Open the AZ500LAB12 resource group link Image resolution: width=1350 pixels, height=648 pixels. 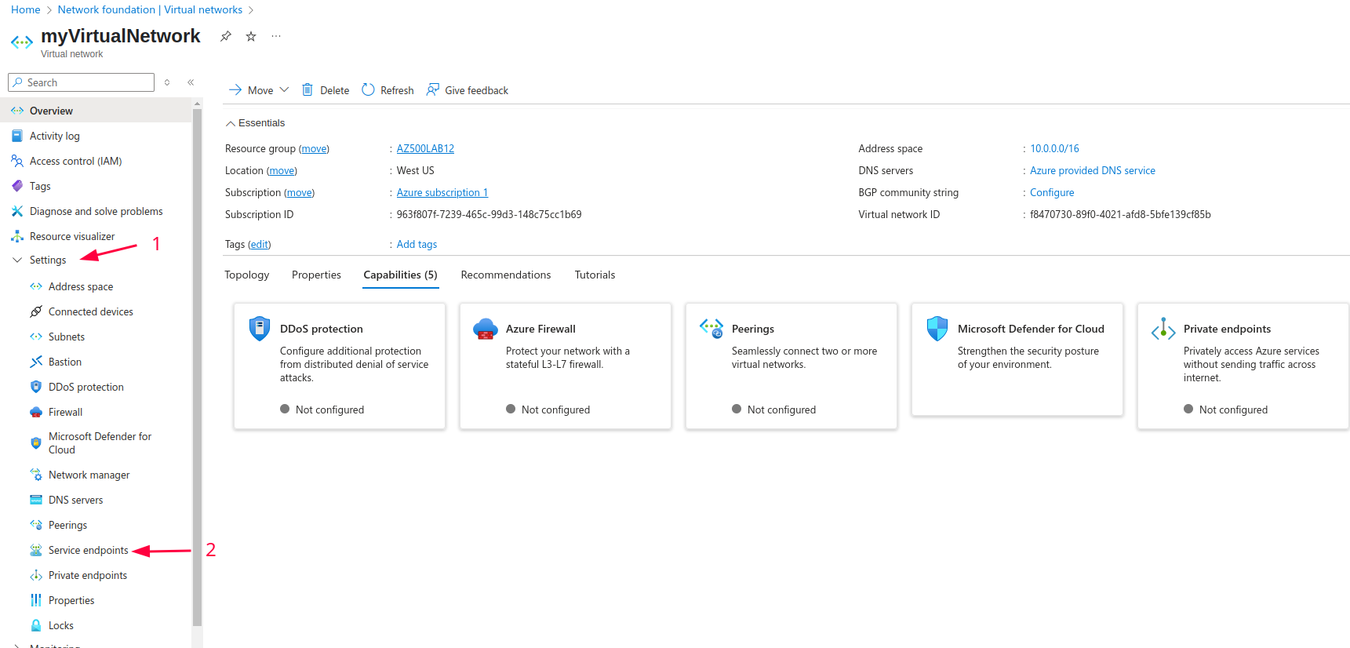[x=425, y=148]
